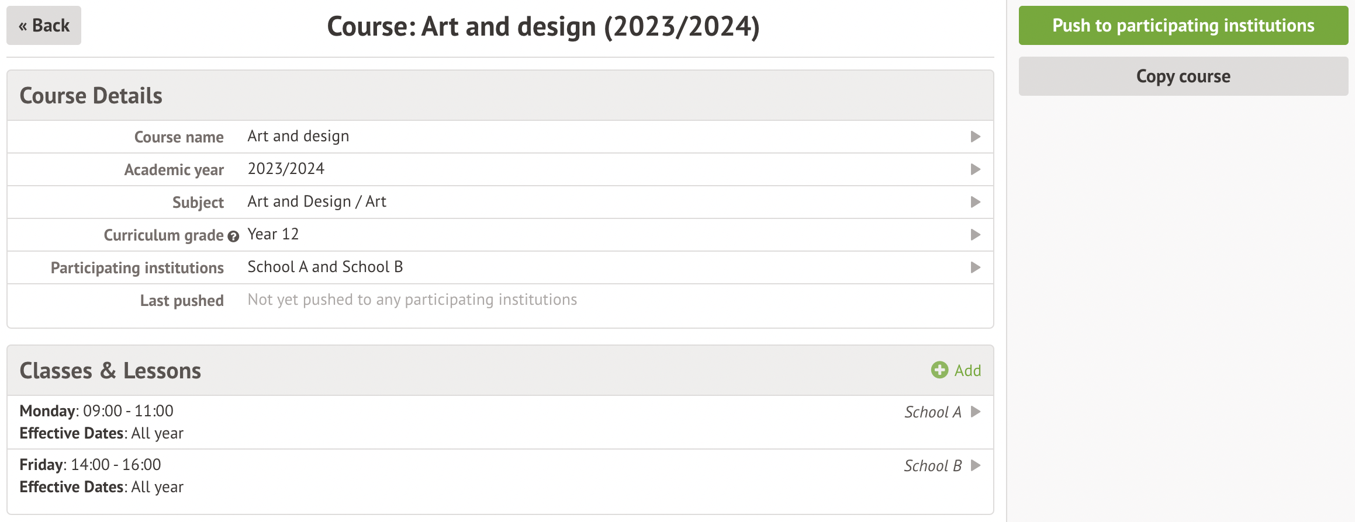
Task: Expand the Course name row arrow
Action: click(x=975, y=137)
